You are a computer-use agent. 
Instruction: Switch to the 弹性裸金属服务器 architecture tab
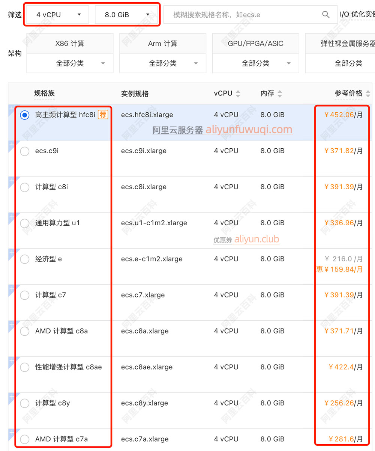(340, 44)
